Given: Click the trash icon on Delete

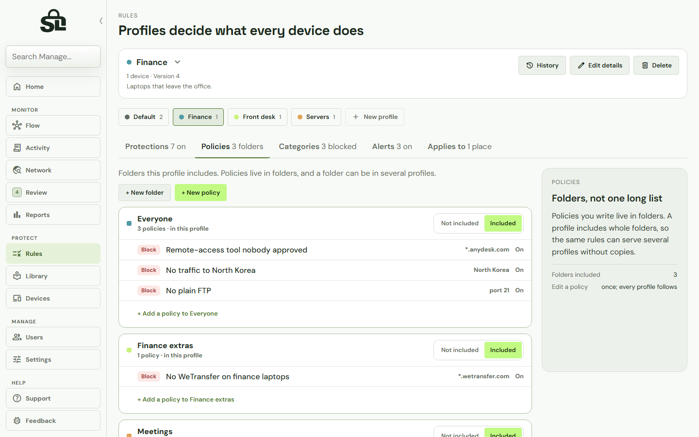Looking at the screenshot, I should (x=645, y=66).
